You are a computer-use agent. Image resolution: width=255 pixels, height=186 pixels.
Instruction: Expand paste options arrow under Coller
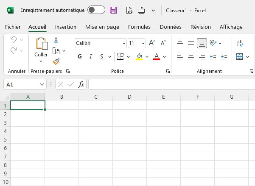coord(41,61)
